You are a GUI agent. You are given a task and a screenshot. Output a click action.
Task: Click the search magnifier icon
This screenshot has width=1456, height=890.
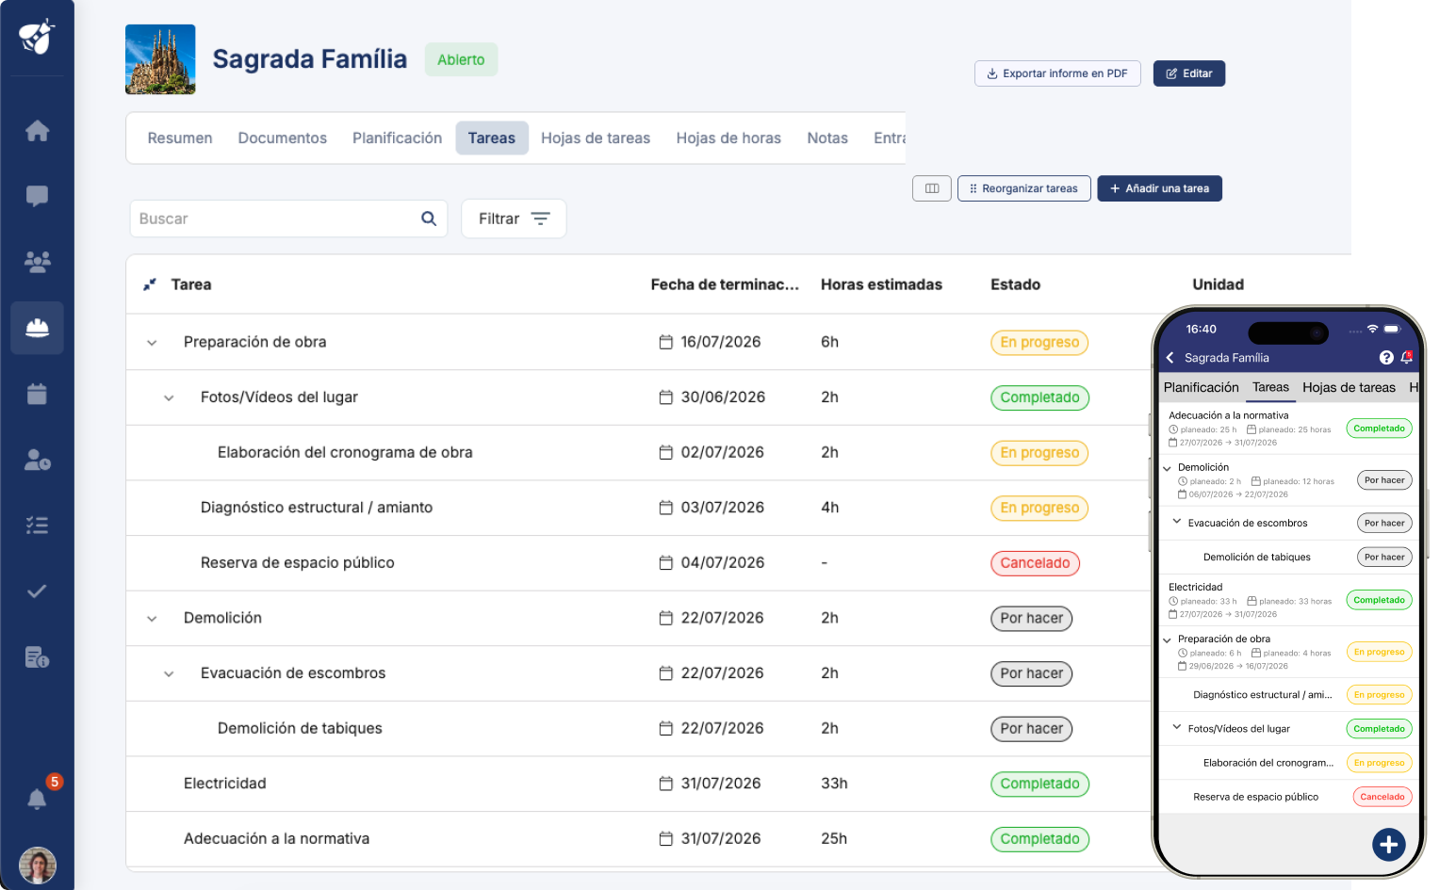(x=429, y=218)
